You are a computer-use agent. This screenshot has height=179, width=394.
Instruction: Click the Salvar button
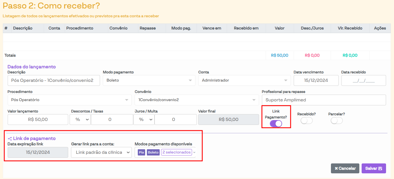pos(374,168)
